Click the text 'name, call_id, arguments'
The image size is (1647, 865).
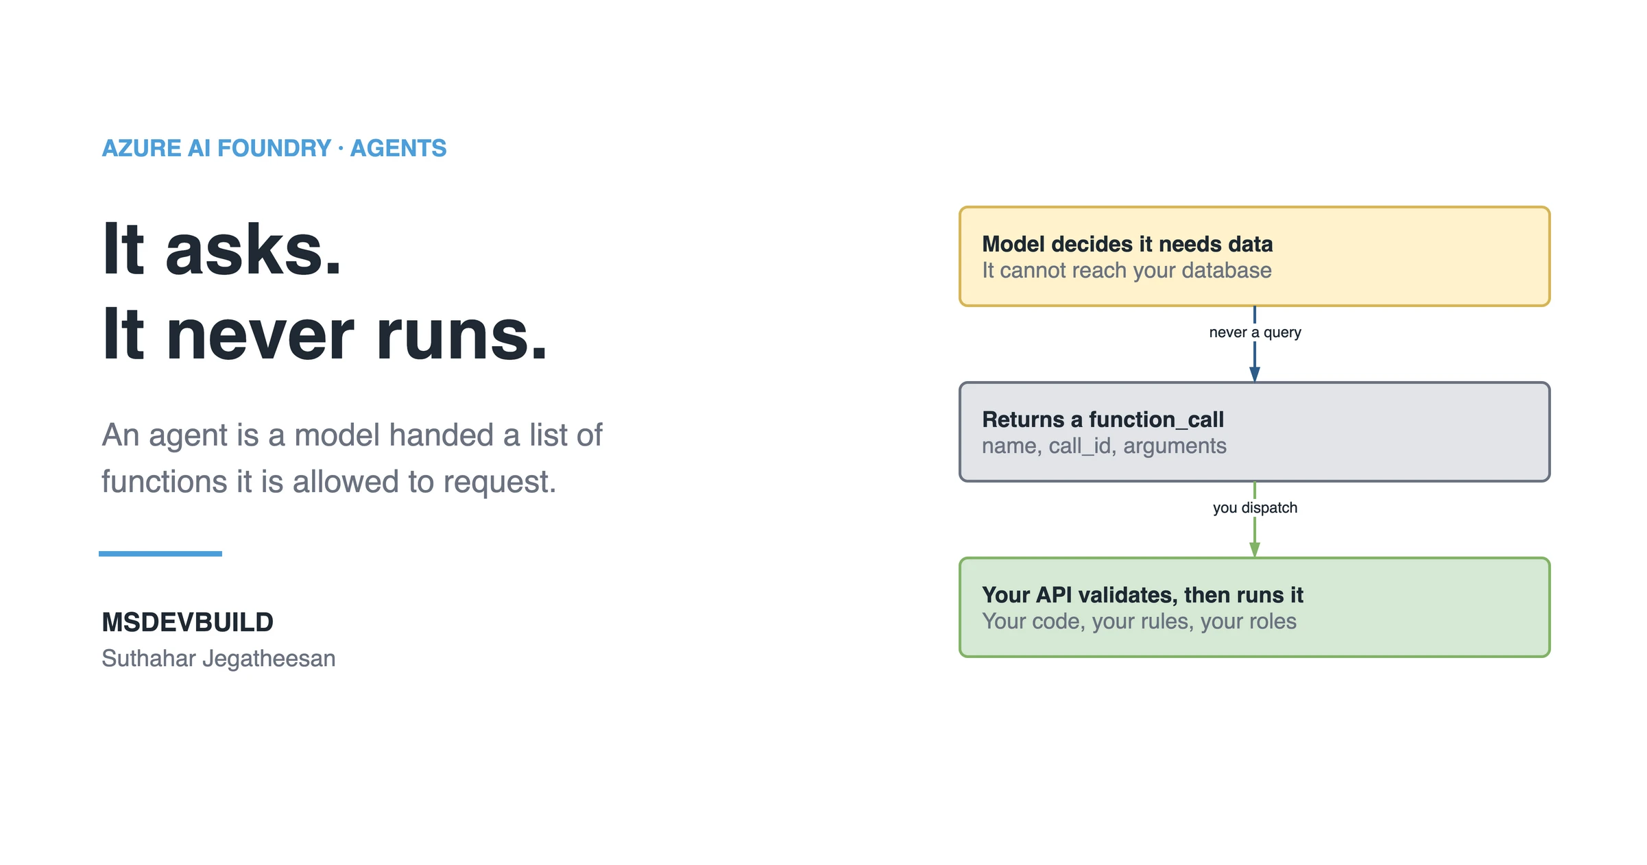point(1104,446)
